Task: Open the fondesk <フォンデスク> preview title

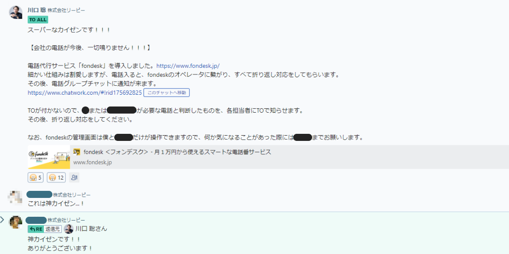Action: click(x=177, y=152)
